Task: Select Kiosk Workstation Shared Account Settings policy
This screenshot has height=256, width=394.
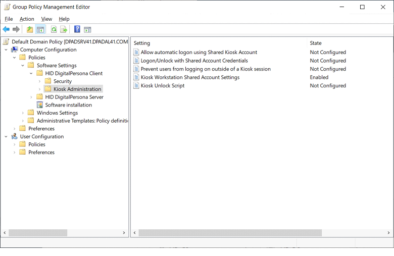Action: (x=190, y=77)
